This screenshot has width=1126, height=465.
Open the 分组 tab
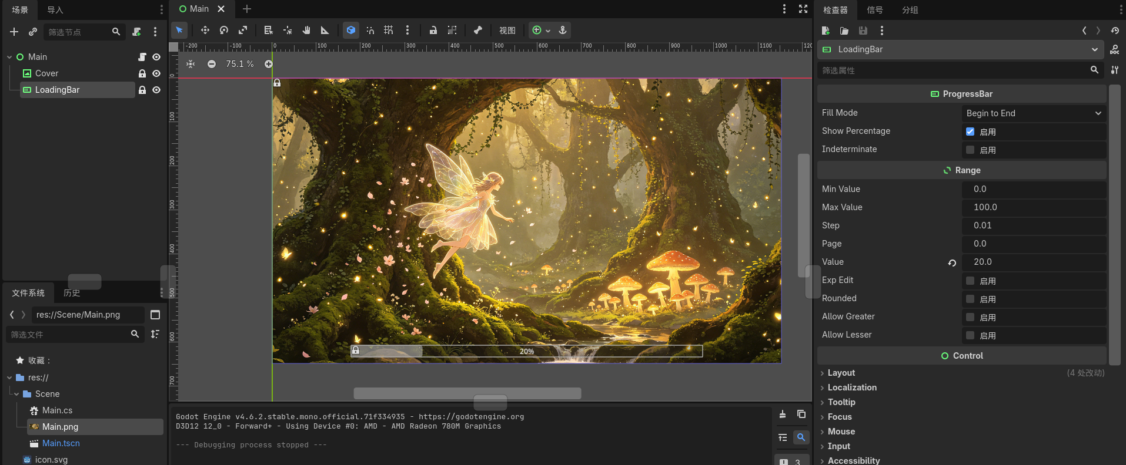[910, 10]
